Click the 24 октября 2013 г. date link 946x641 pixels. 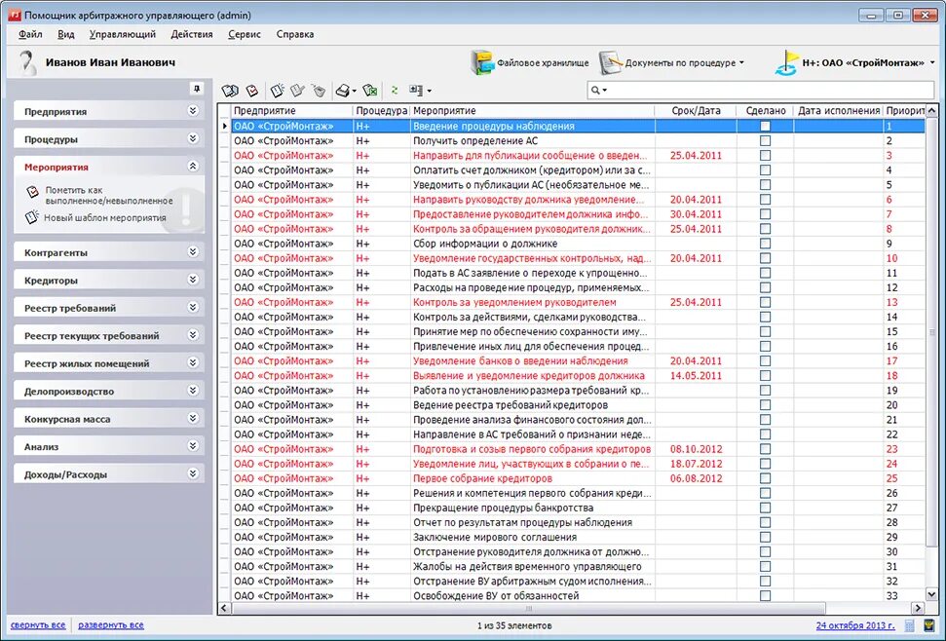click(x=855, y=625)
